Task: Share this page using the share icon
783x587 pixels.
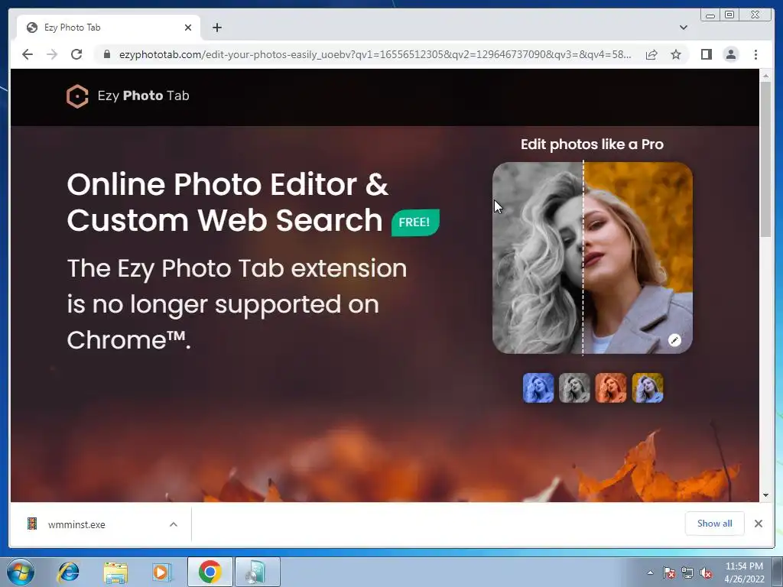Action: click(651, 54)
